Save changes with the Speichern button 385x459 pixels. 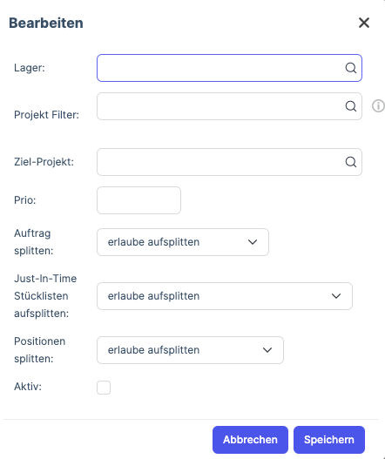tap(329, 440)
